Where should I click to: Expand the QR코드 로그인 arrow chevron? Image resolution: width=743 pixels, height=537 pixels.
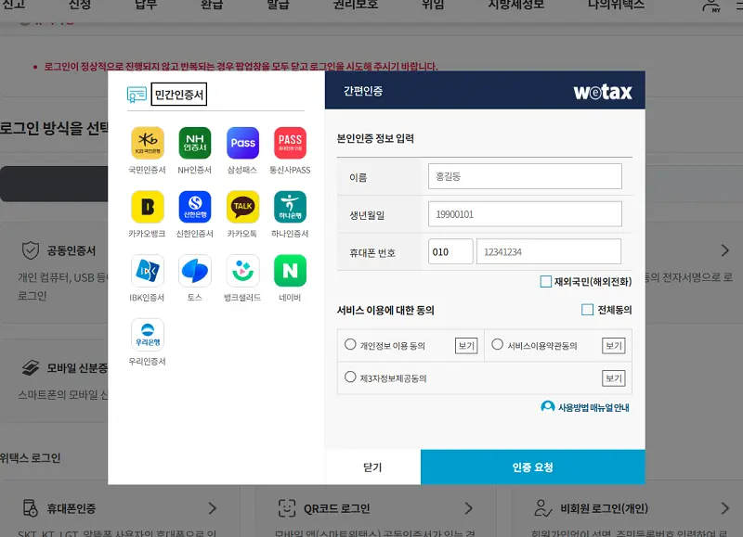click(469, 508)
